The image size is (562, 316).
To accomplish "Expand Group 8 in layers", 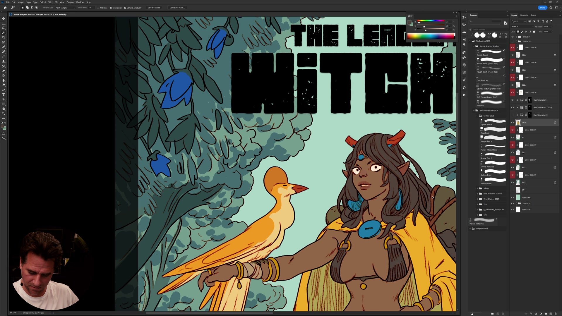I will coord(516,37).
